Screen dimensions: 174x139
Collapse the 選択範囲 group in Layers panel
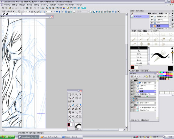point(132,97)
